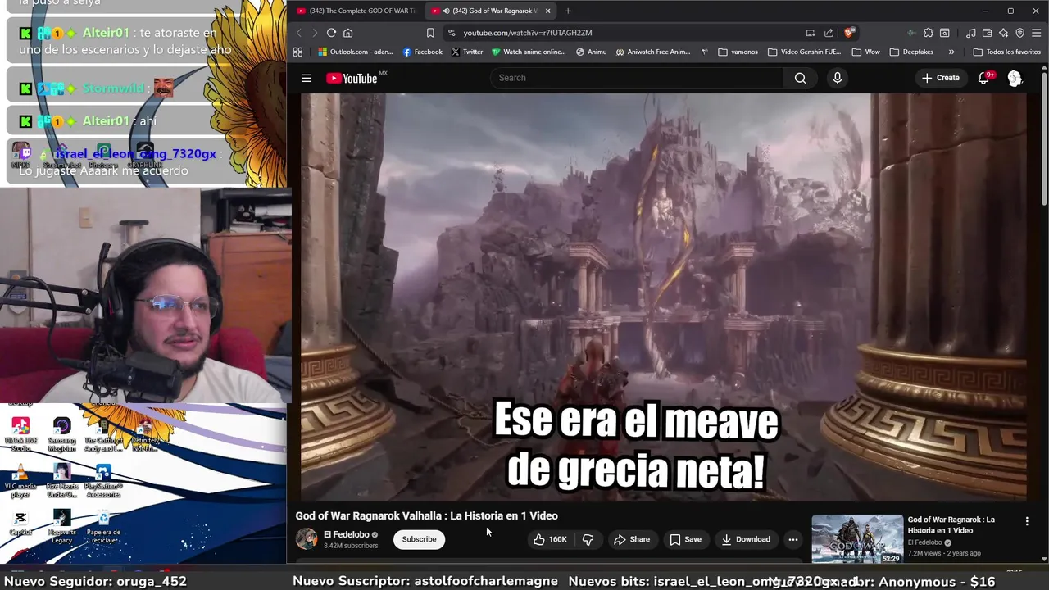Open the Twitter bookmark
Image resolution: width=1049 pixels, height=590 pixels.
click(x=467, y=52)
